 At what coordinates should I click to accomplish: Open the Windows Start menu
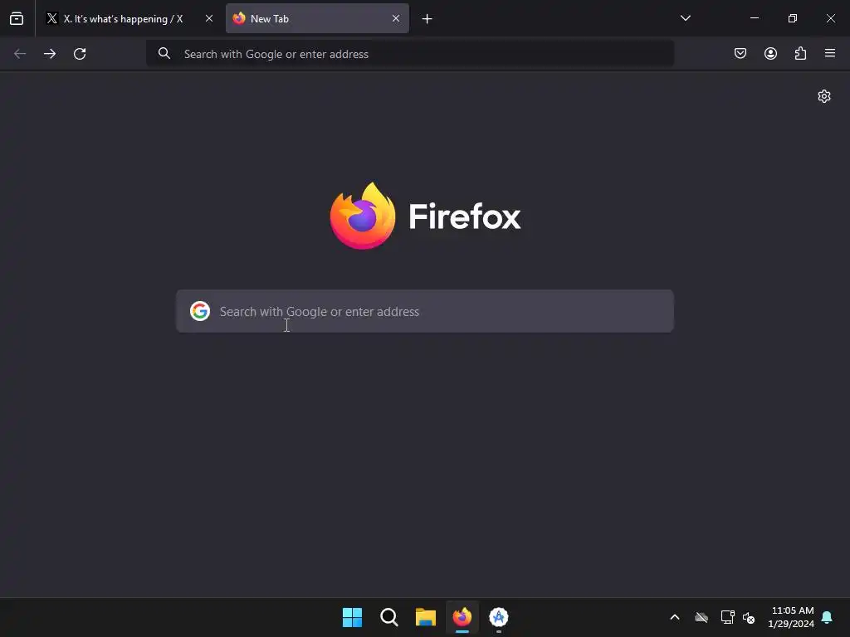(352, 617)
